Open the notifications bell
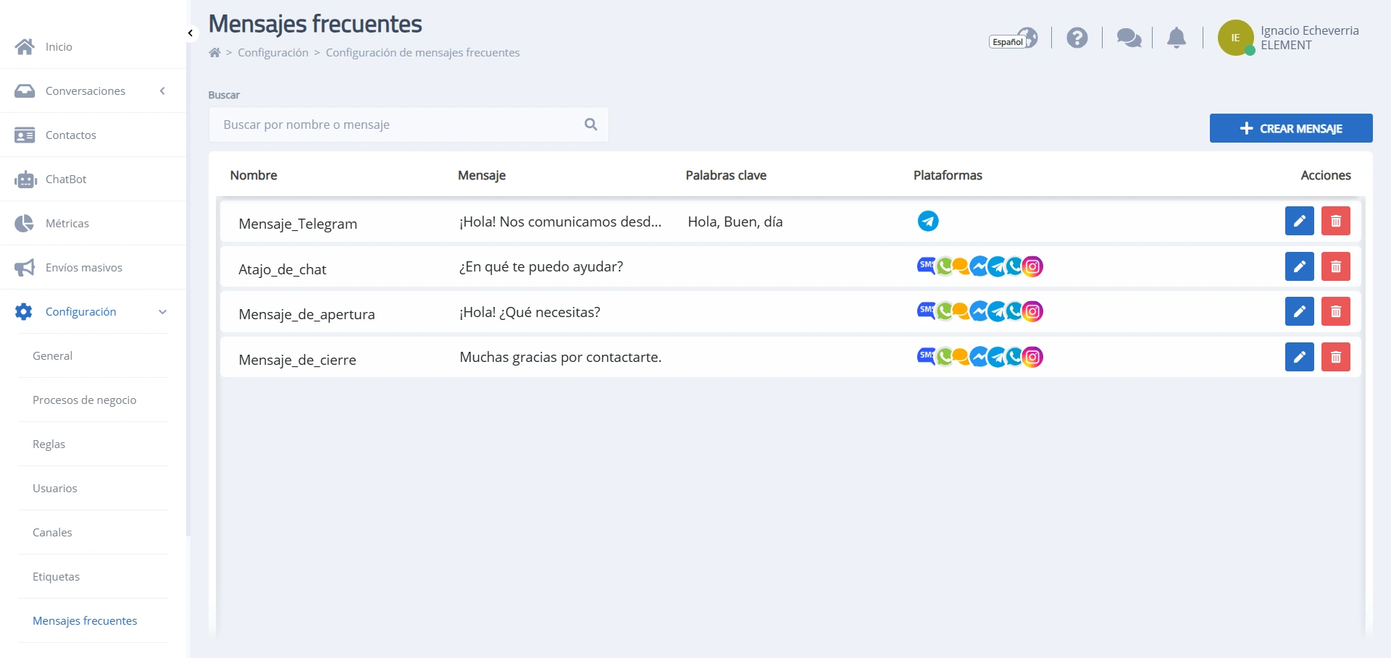The image size is (1391, 658). click(1177, 38)
